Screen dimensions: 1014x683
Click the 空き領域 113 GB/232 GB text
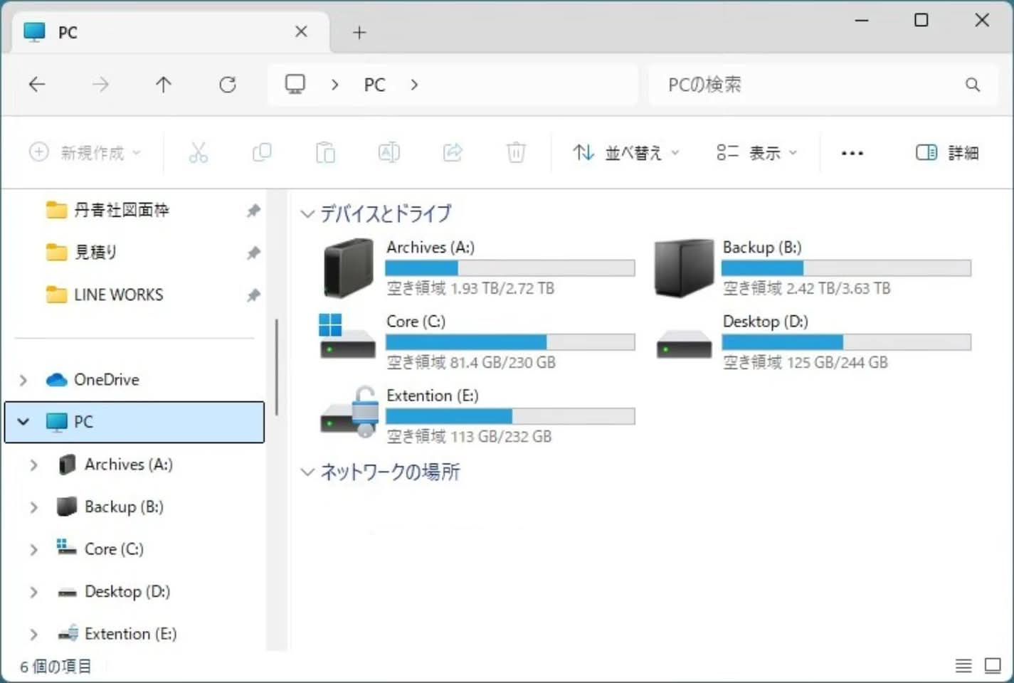pos(469,436)
